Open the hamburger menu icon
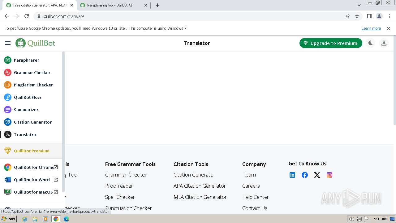The height and width of the screenshot is (223, 396). 8,43
